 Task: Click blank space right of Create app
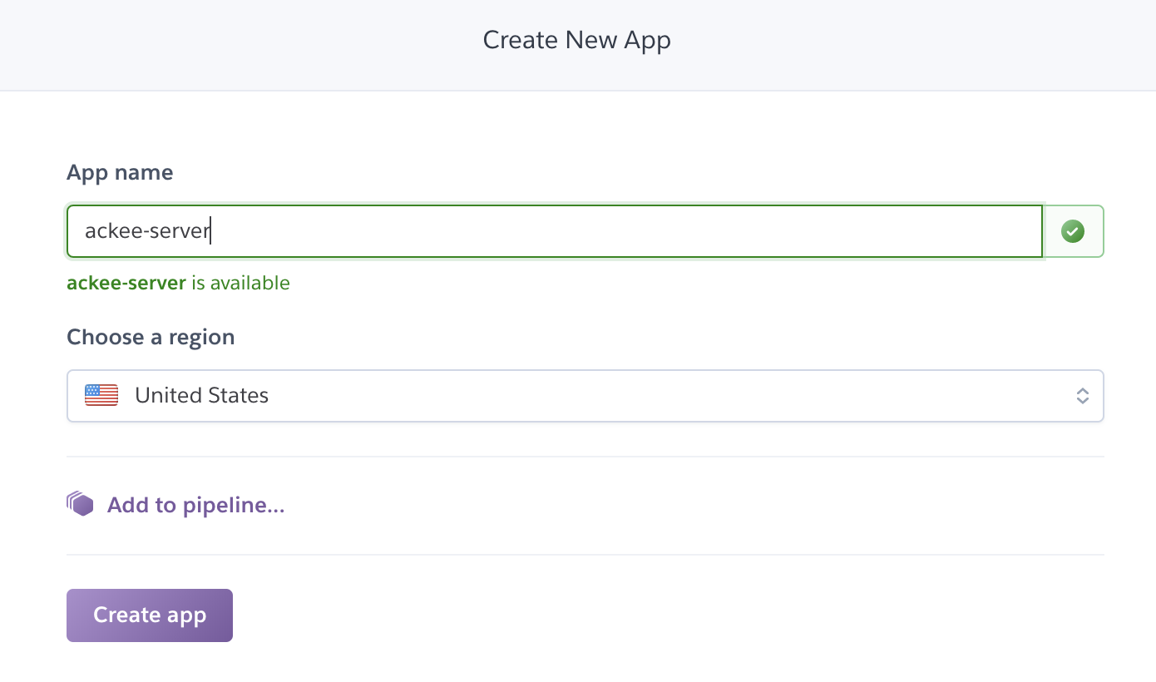coord(665,615)
